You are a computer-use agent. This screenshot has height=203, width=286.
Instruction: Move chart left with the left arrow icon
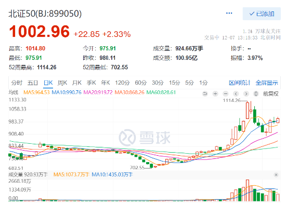pos(236,94)
